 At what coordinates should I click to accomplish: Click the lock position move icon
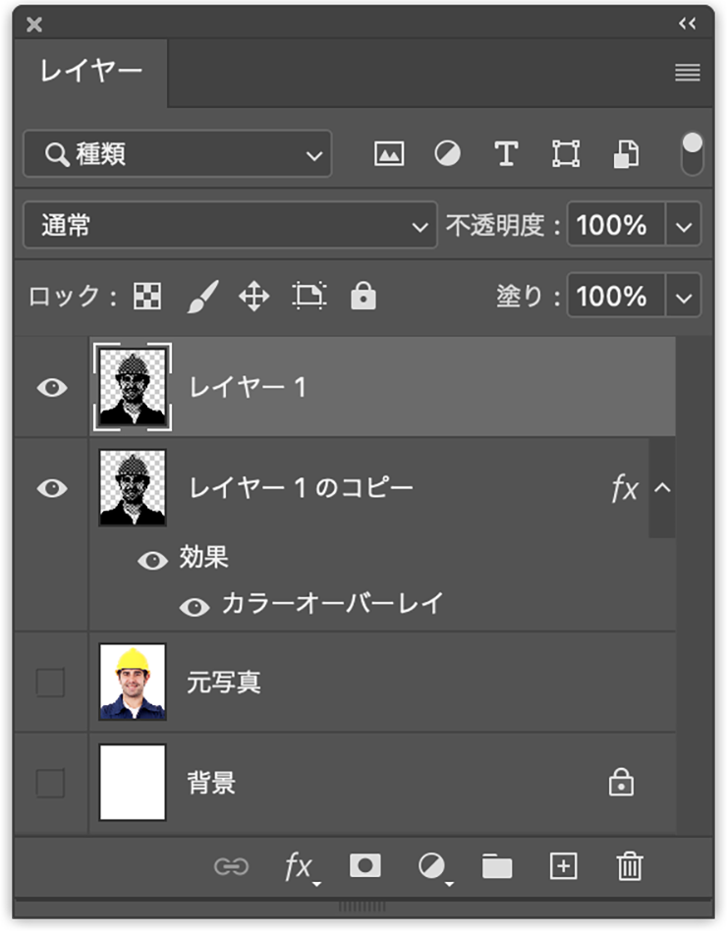254,297
